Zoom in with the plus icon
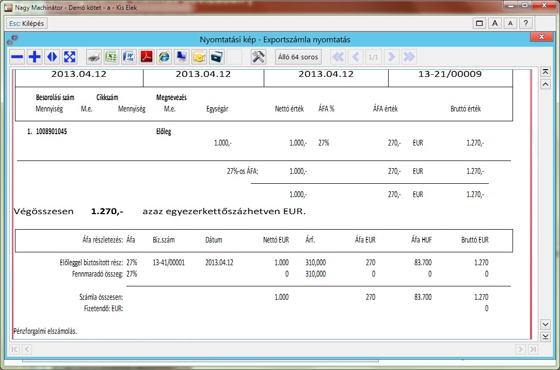Screen dimensions: 560x370 [x=34, y=57]
